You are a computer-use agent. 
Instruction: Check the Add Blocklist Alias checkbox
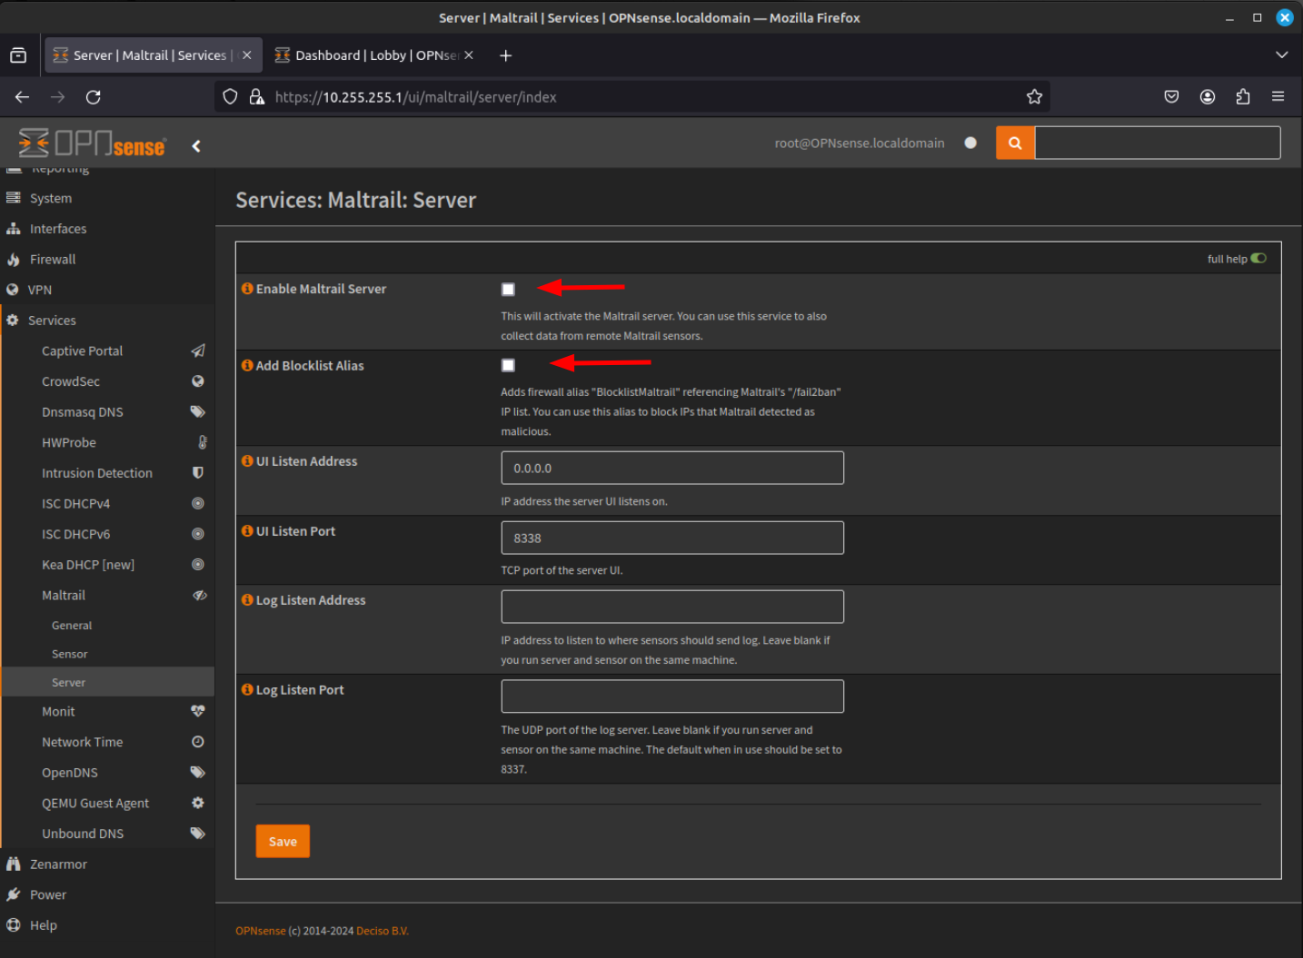508,365
